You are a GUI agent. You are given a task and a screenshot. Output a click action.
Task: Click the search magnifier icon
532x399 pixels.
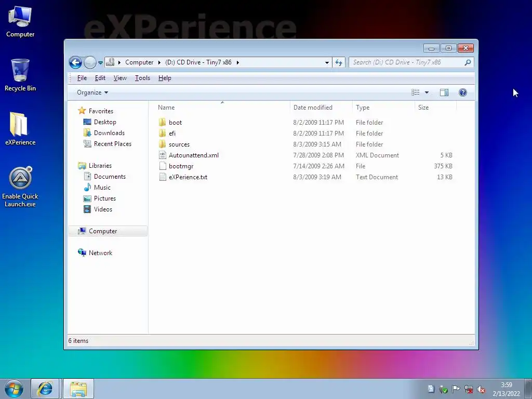click(468, 62)
